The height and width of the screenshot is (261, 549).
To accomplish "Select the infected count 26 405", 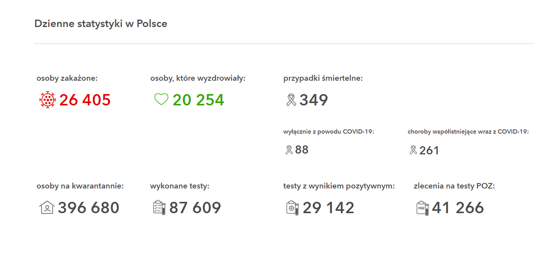I will click(x=85, y=100).
